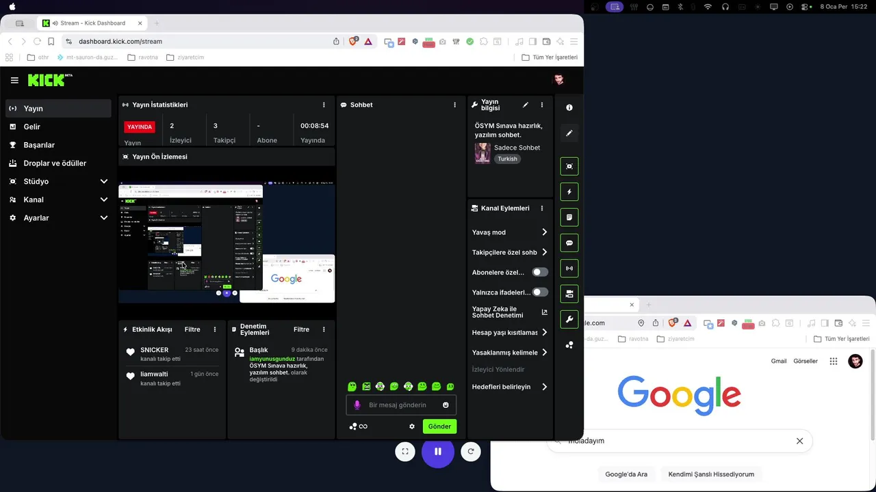Open the emoji picker in message box

click(446, 405)
